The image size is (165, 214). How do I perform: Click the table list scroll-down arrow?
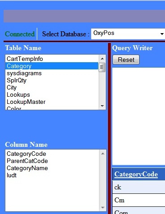(x=102, y=106)
